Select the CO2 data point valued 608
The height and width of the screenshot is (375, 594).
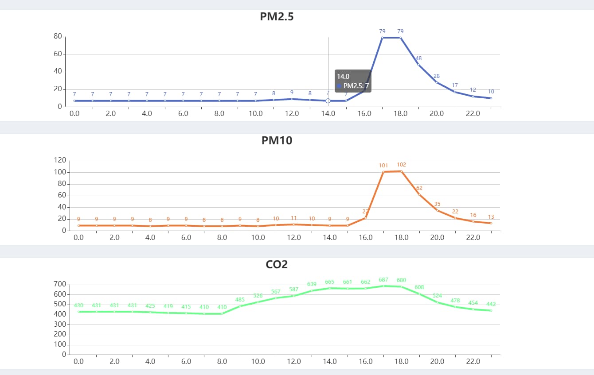pos(419,294)
